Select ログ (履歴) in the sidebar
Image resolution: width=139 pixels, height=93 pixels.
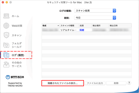point(16,55)
